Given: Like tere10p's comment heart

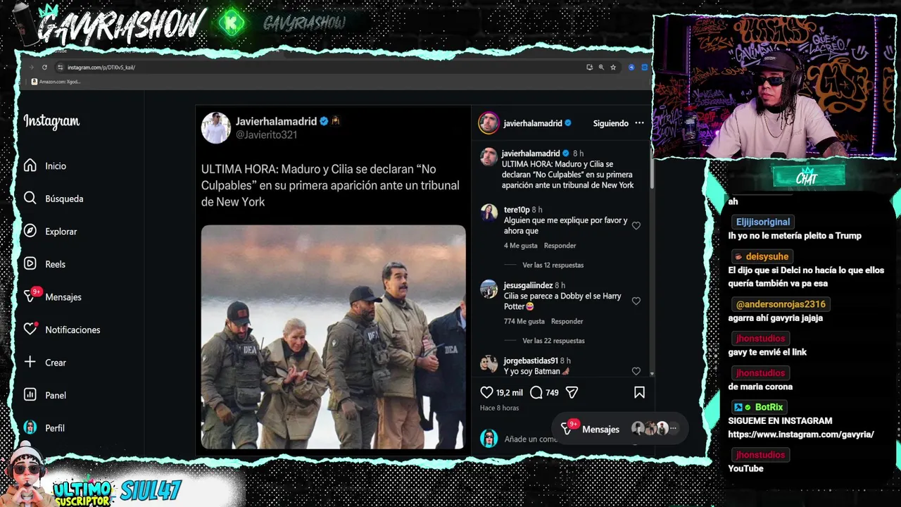Looking at the screenshot, I should click(x=636, y=226).
